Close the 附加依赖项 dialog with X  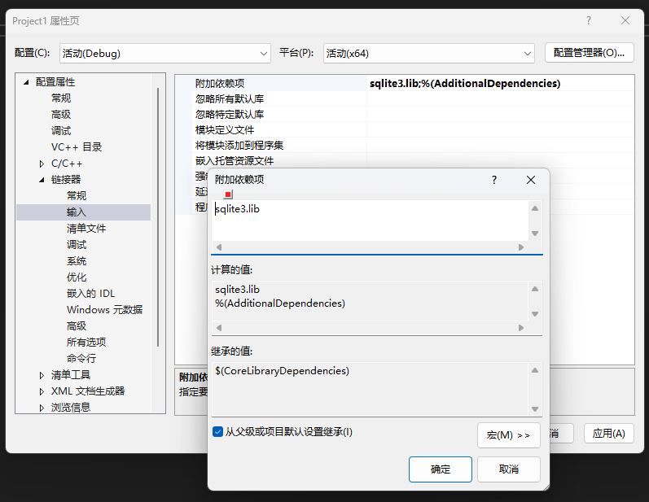pyautogui.click(x=531, y=180)
